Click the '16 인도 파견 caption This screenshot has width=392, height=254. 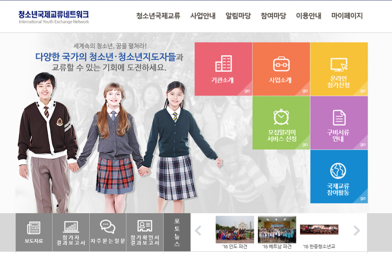coord(235,247)
